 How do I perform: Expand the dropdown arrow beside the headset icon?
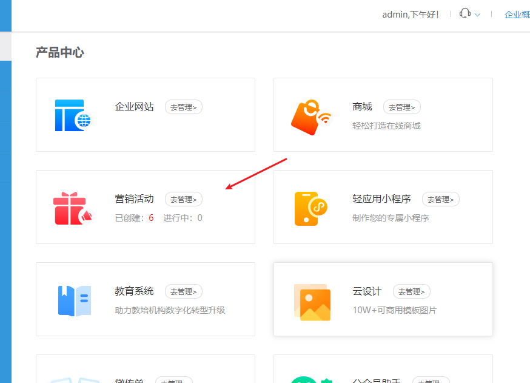(476, 14)
